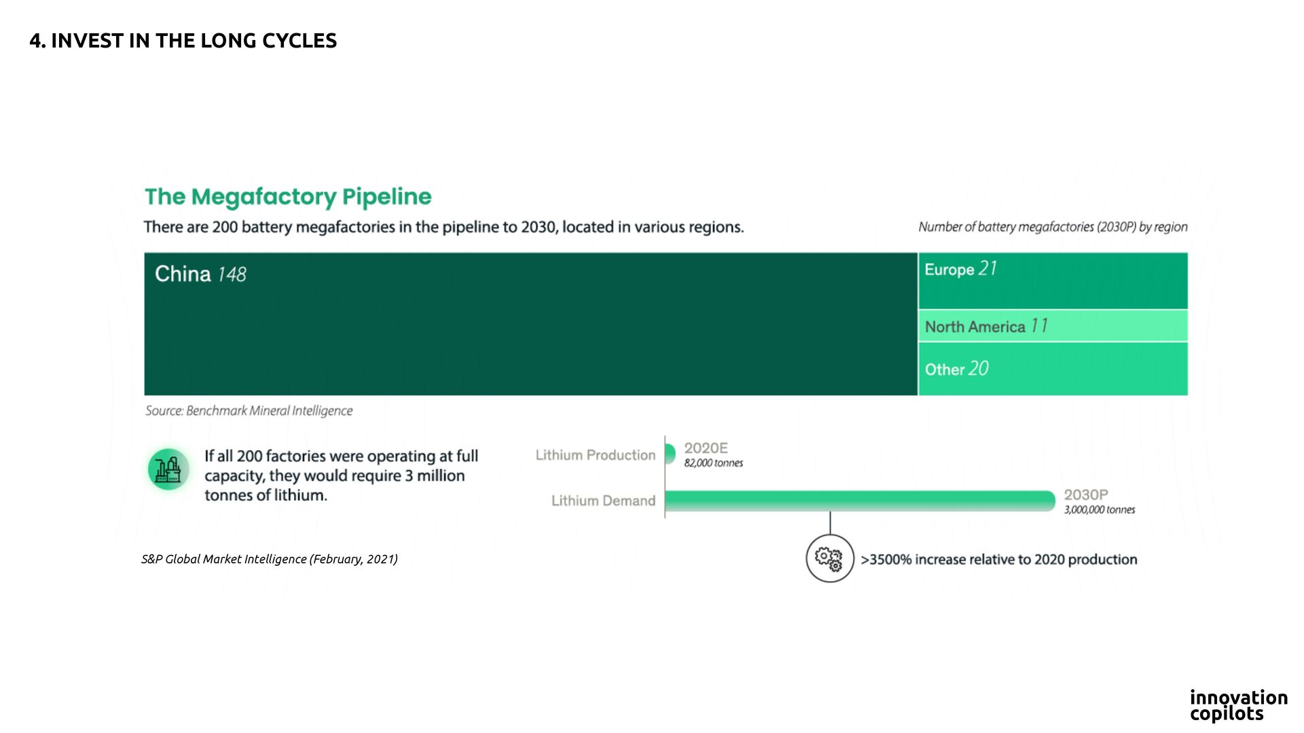Select the North America 11 block
The width and height of the screenshot is (1304, 733).
tap(1052, 326)
